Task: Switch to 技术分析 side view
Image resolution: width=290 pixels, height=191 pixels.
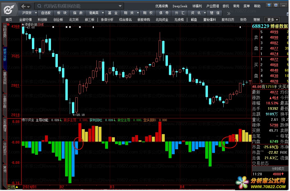Action: click(5, 55)
